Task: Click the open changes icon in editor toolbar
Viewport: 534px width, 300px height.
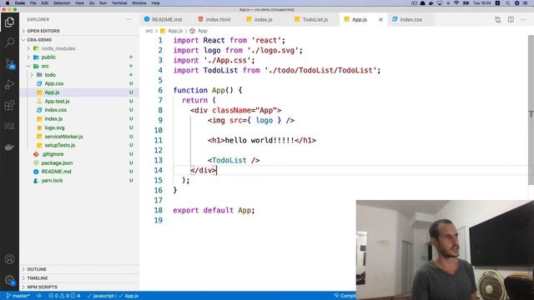Action: point(497,19)
